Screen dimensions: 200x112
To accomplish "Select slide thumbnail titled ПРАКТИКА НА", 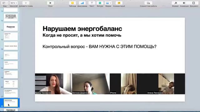I will click(x=11, y=110).
